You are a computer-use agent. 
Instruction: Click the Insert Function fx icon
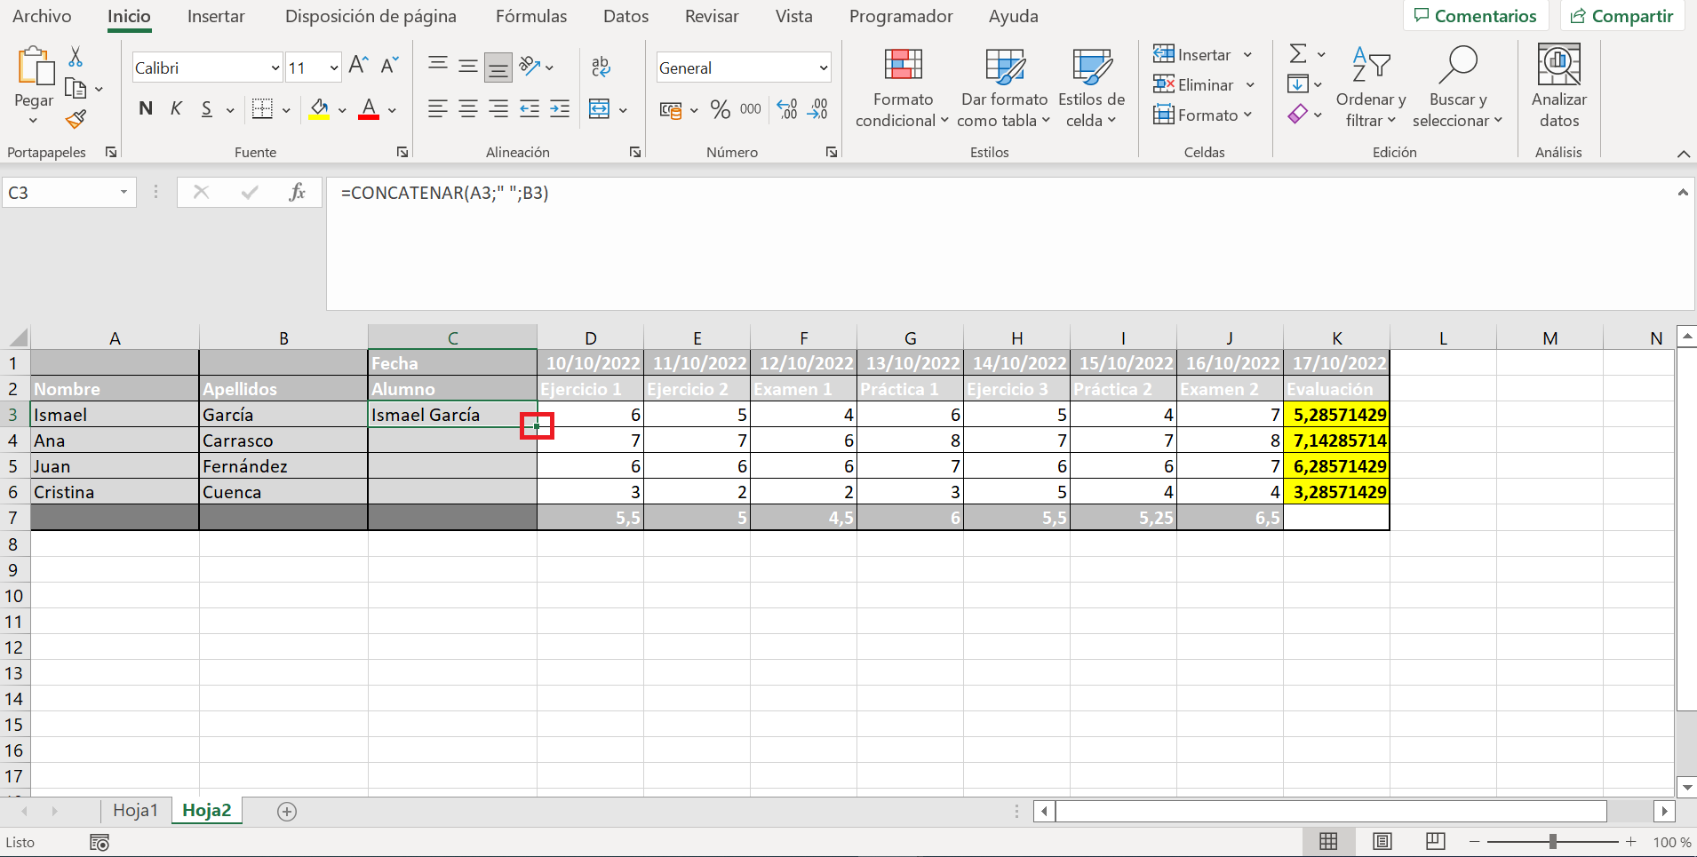pyautogui.click(x=297, y=193)
